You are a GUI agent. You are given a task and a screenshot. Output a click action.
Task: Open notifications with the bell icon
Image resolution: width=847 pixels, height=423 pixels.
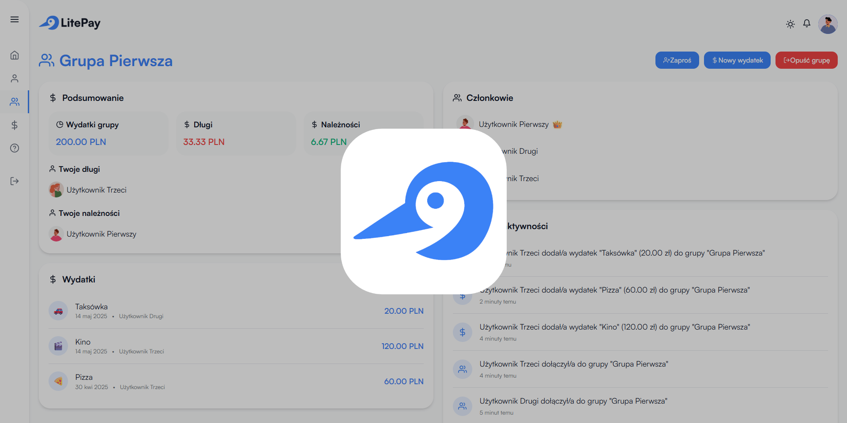[x=807, y=24]
